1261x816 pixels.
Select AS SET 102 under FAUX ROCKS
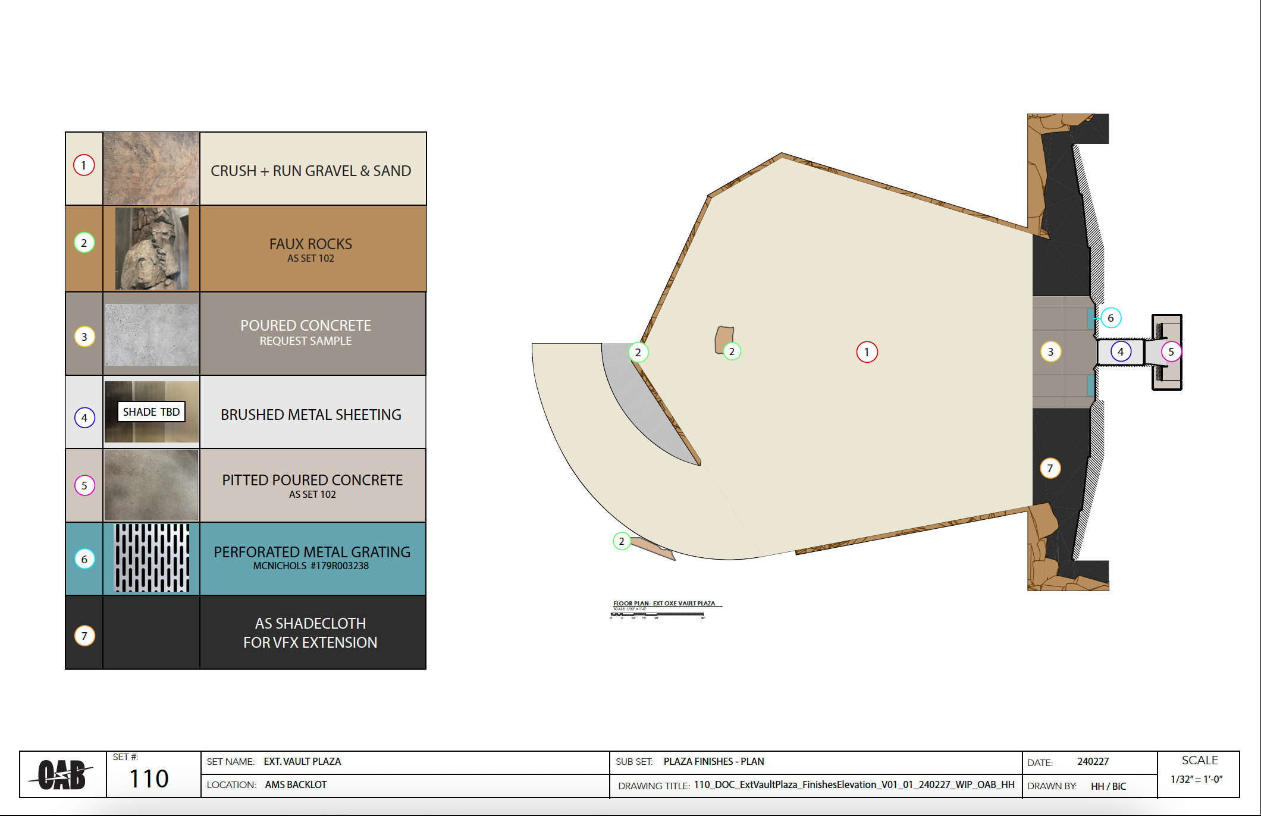pyautogui.click(x=310, y=258)
